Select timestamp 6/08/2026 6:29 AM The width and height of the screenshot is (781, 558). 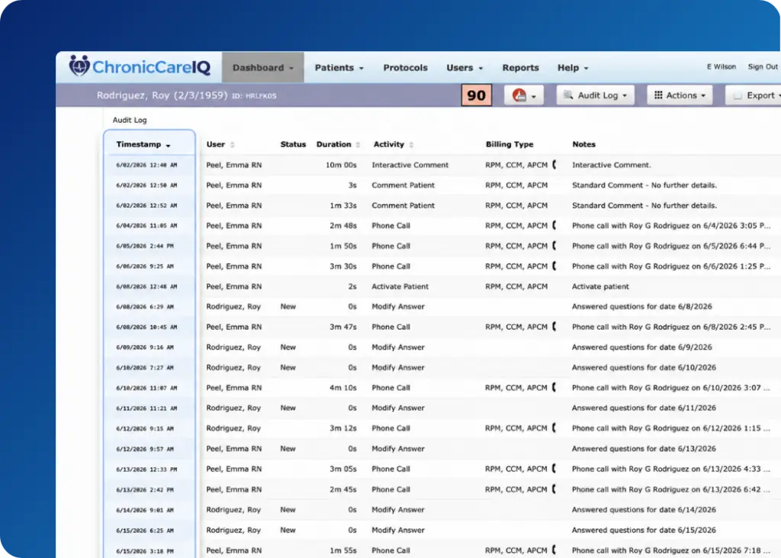point(145,307)
